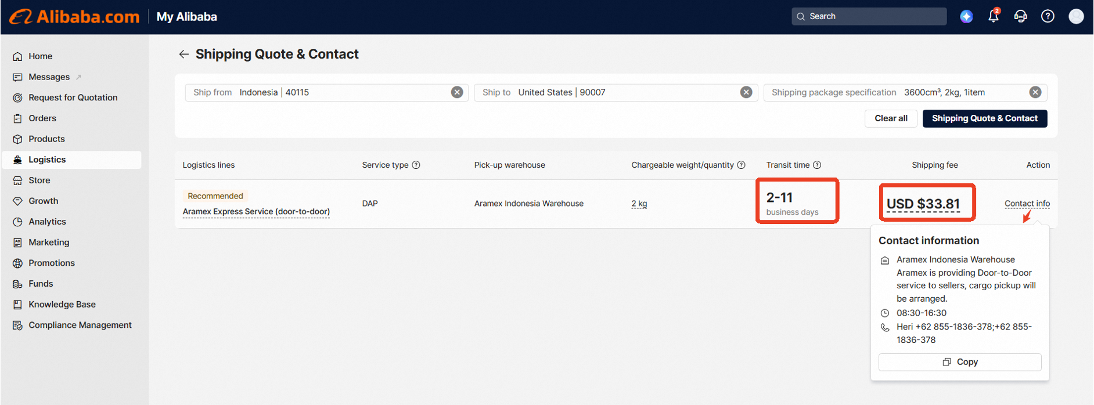Click the Promotions globe icon
1094x405 pixels.
pos(17,263)
